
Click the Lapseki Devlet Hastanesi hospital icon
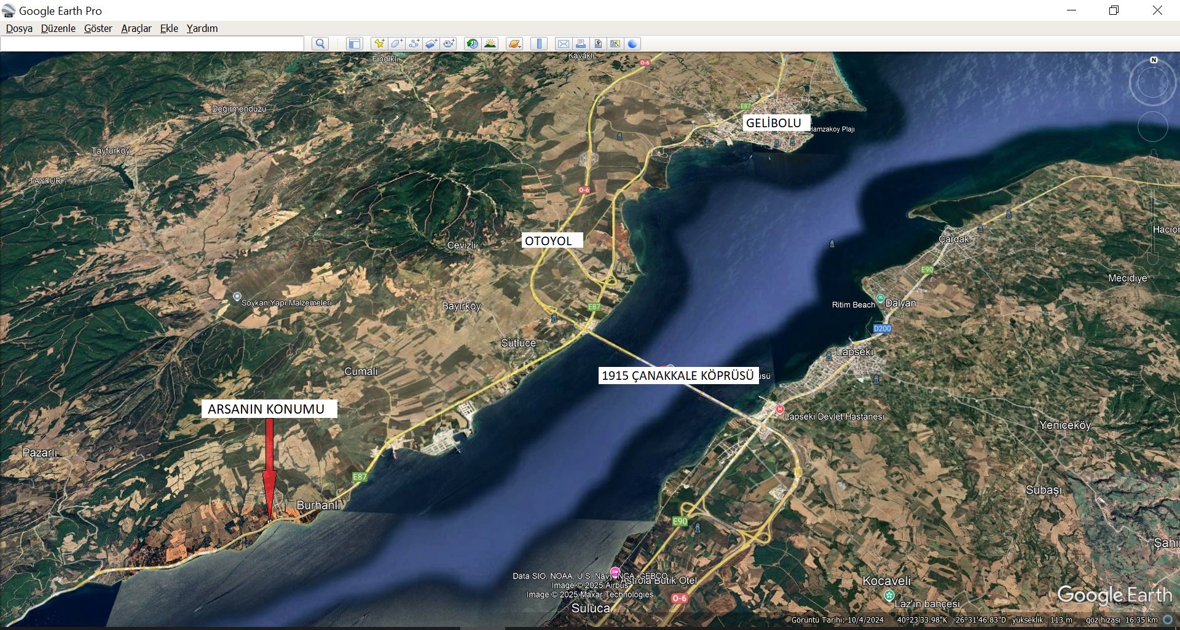(x=780, y=409)
